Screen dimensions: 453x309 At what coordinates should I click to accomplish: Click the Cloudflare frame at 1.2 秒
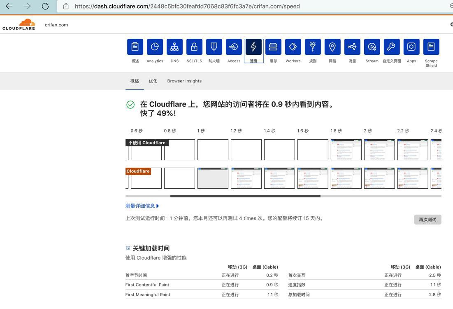pos(246,178)
